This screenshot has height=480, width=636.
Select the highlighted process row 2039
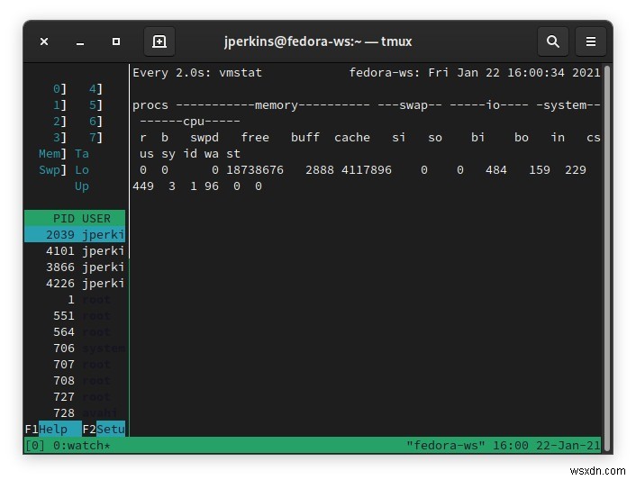point(75,235)
